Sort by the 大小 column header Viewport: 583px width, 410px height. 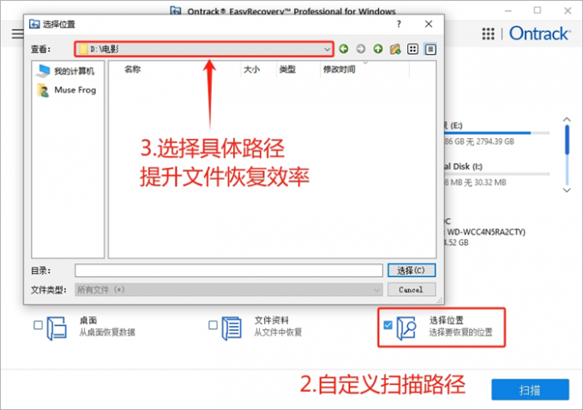tap(252, 69)
